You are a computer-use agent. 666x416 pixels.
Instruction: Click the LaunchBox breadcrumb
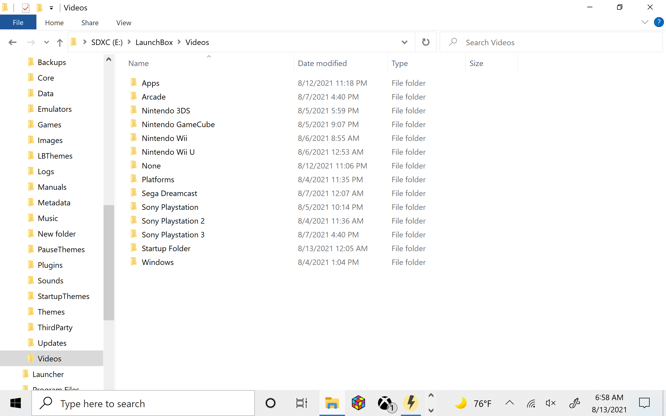[154, 42]
